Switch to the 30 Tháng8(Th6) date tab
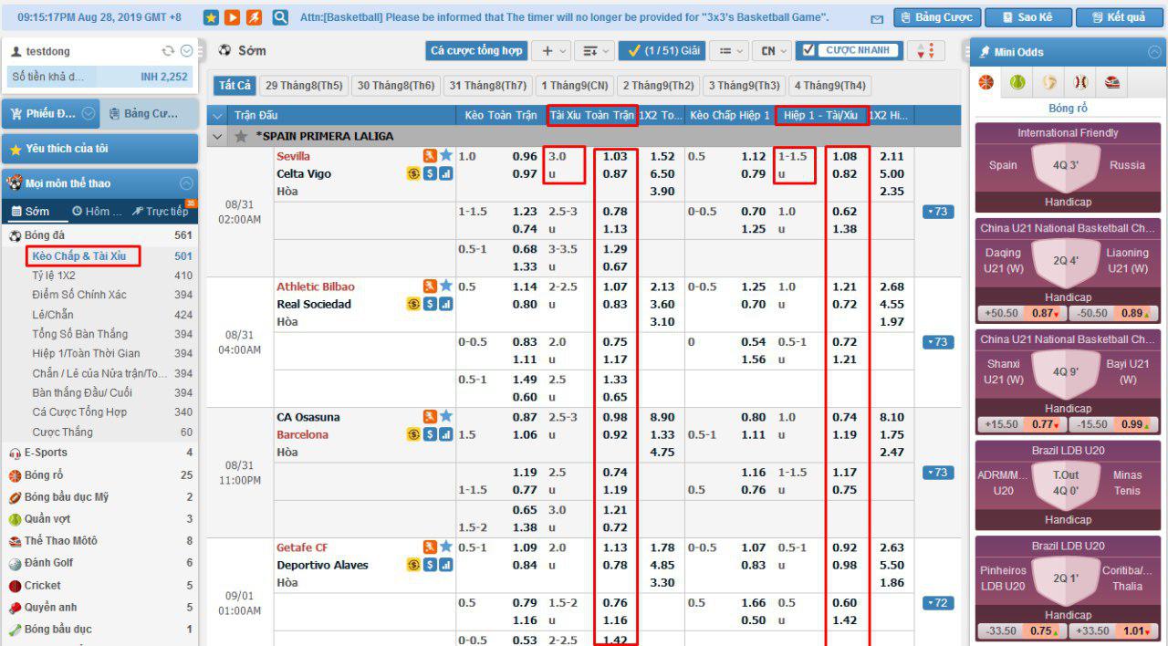This screenshot has width=1168, height=646. pos(395,86)
